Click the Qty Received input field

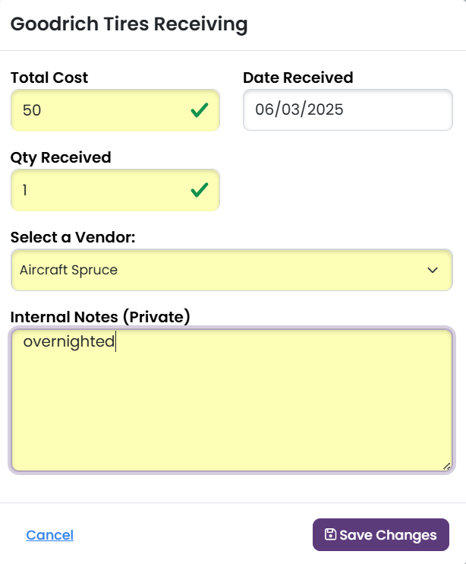tap(115, 190)
